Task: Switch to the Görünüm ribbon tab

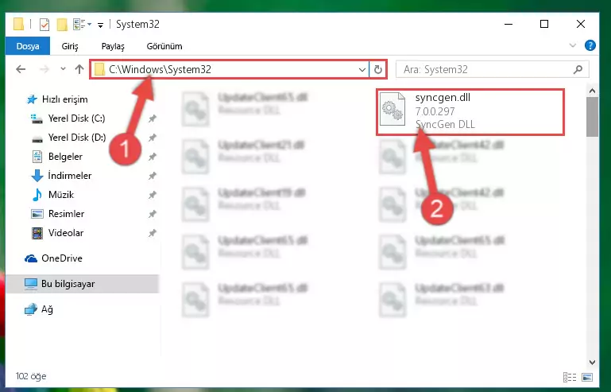Action: 164,46
